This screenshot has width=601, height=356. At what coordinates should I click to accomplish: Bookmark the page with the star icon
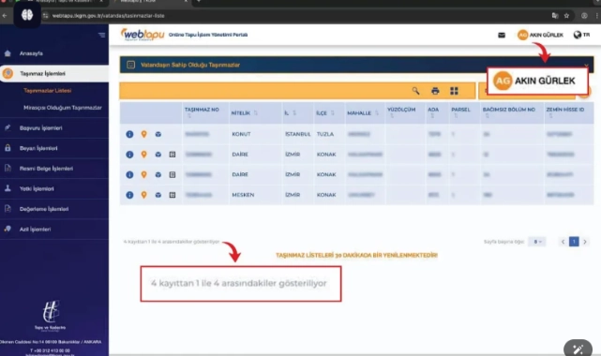point(566,16)
